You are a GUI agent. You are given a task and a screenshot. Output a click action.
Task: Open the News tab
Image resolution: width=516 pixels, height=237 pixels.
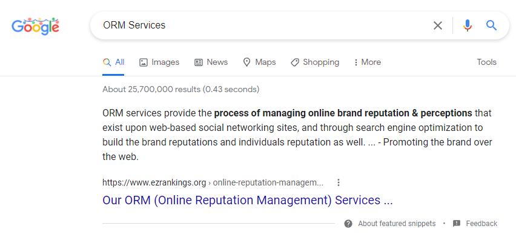pos(211,62)
